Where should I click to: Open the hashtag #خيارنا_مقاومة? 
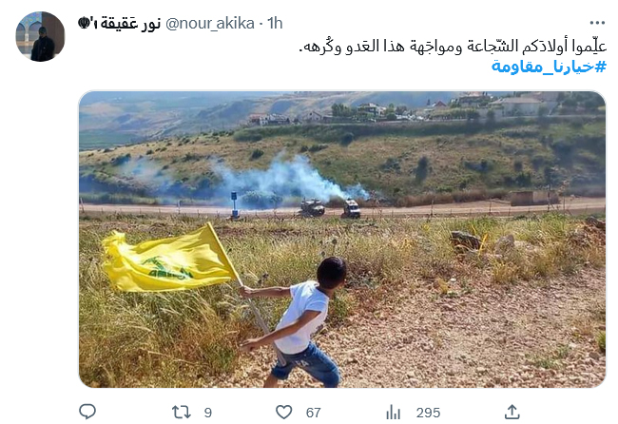[x=549, y=67]
